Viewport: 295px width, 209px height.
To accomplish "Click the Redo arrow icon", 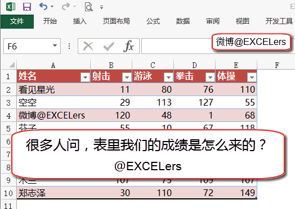I will click(66, 7).
